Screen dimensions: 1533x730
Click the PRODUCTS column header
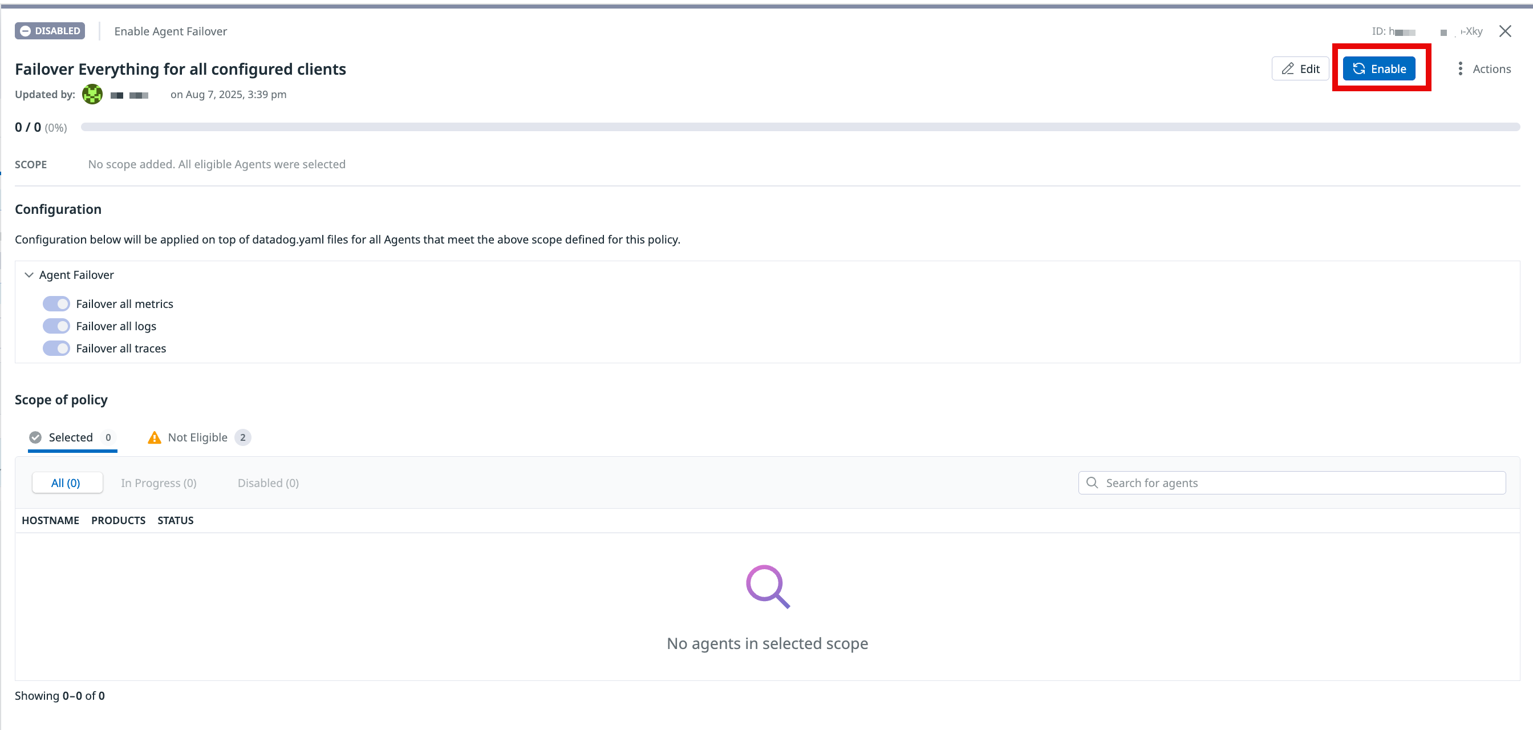pos(119,521)
